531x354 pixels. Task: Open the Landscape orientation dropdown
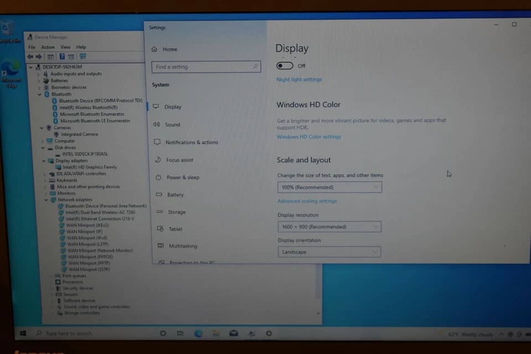329,252
